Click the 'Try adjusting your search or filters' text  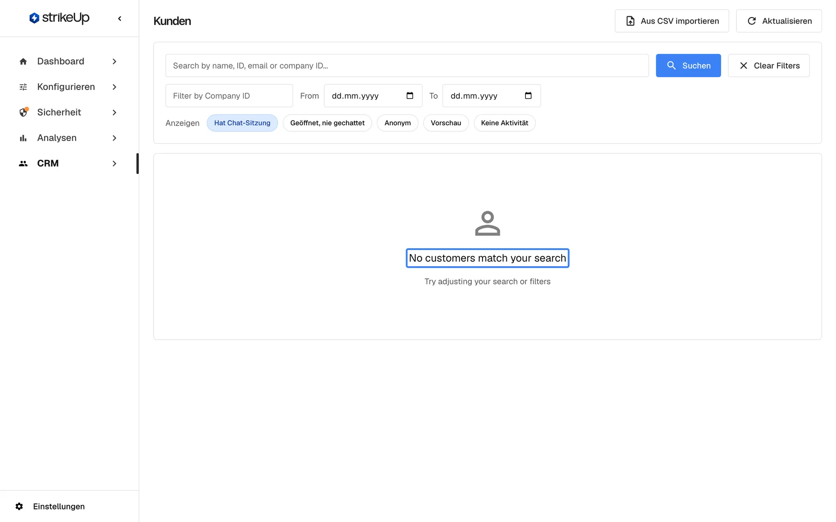[488, 281]
